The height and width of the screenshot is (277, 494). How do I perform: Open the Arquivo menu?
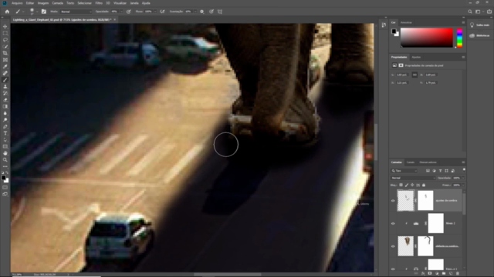(17, 3)
